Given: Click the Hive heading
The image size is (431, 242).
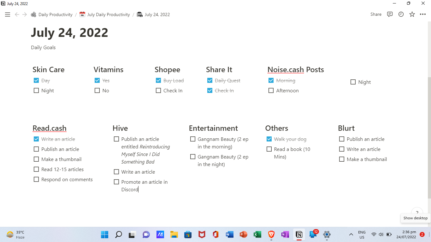Looking at the screenshot, I should pyautogui.click(x=120, y=128).
